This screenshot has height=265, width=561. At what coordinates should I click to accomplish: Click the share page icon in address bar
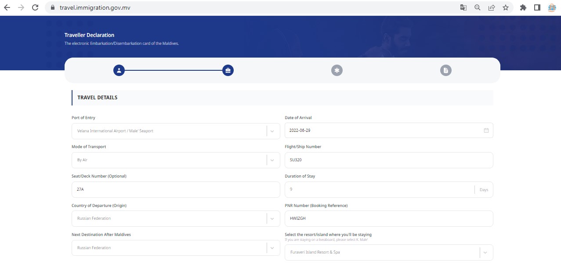[x=492, y=7]
